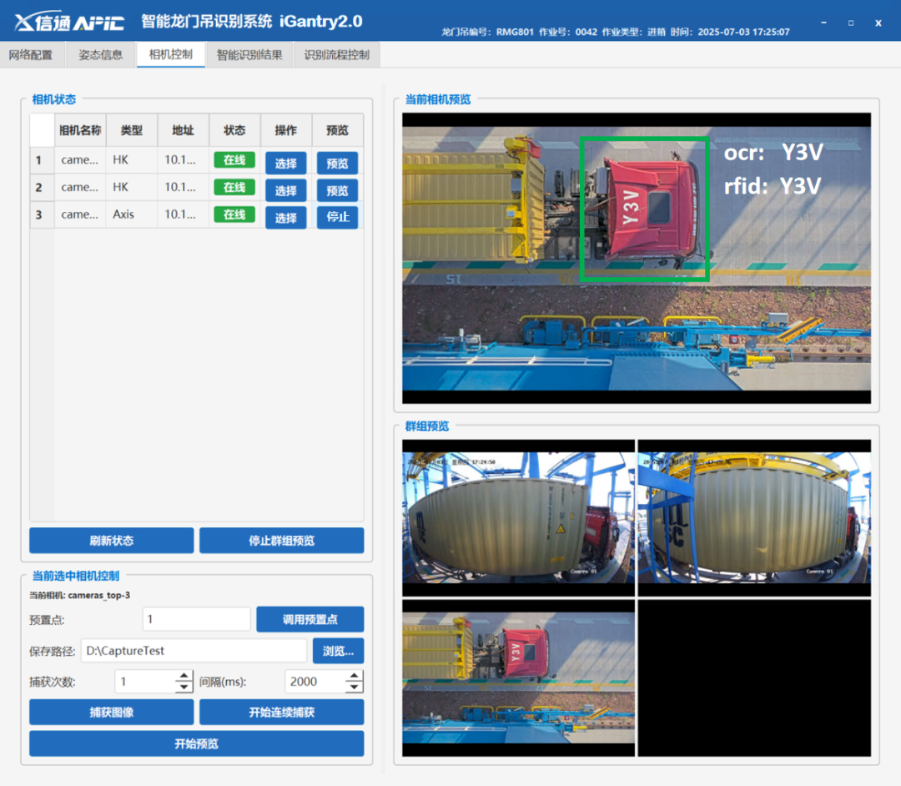The height and width of the screenshot is (786, 901).
Task: Select the top-right group preview thumbnail
Action: [x=753, y=516]
